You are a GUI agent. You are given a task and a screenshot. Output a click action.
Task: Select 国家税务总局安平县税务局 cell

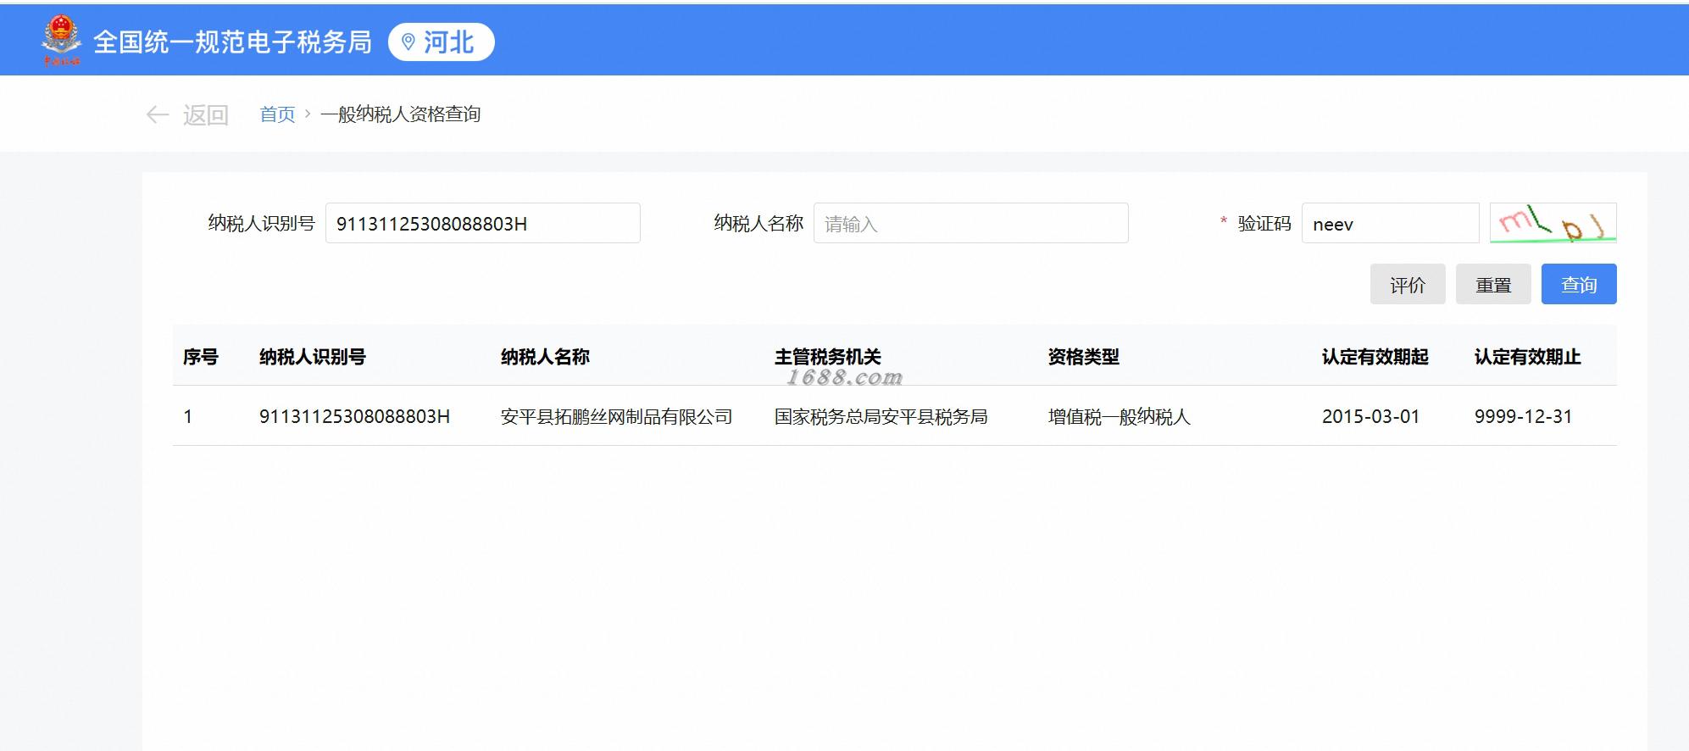(881, 416)
